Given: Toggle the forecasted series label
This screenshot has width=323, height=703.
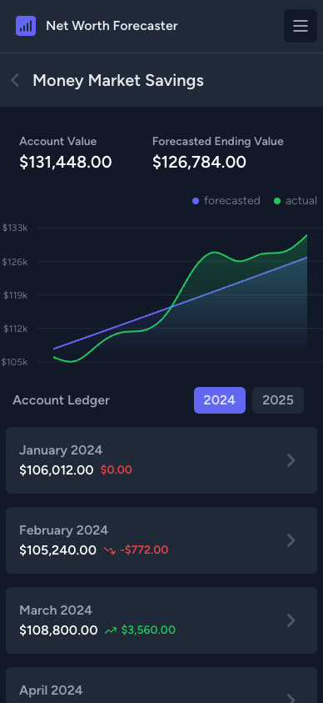Looking at the screenshot, I should [231, 200].
